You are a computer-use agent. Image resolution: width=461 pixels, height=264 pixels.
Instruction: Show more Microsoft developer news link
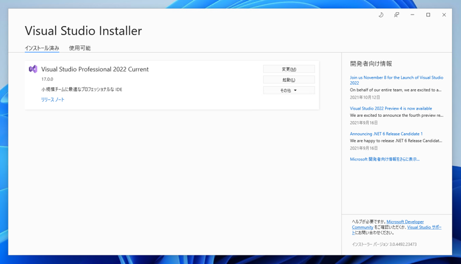coord(385,159)
